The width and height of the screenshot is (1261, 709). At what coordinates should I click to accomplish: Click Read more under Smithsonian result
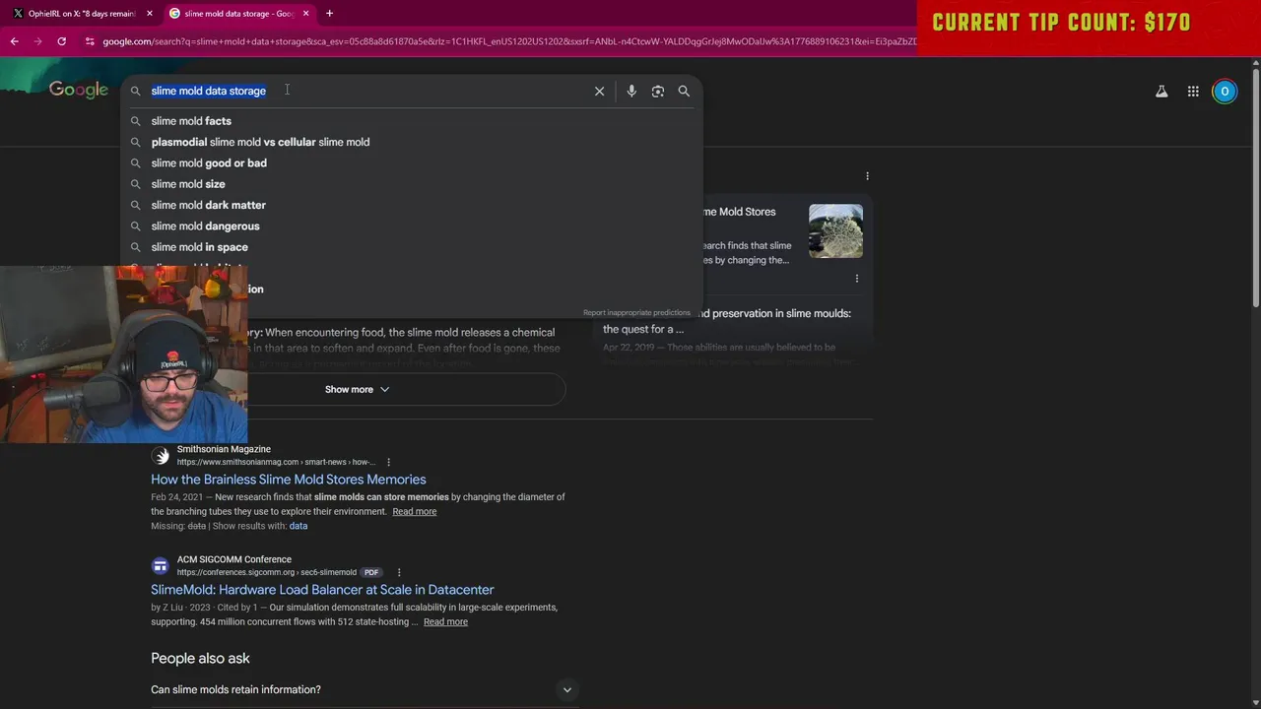(x=414, y=512)
